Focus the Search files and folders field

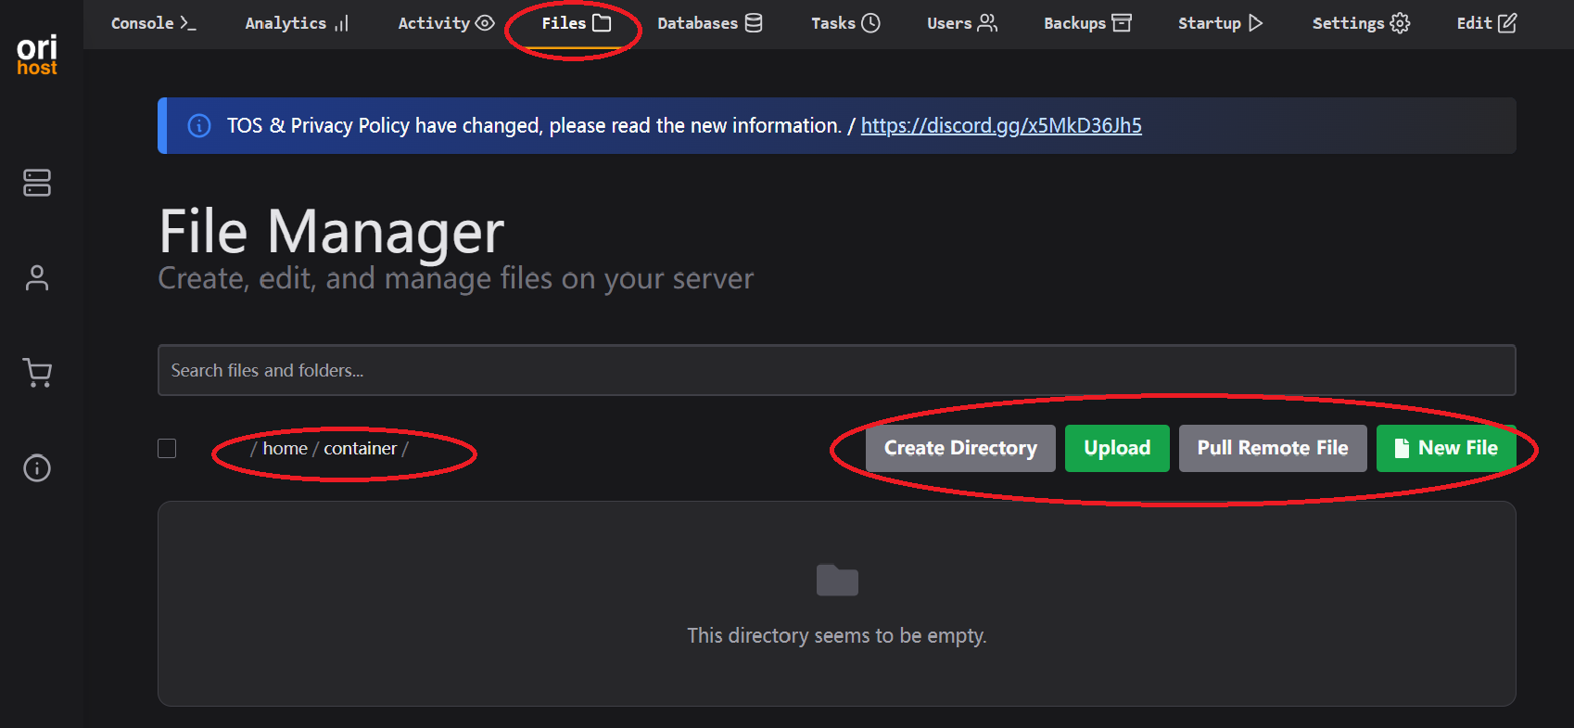[836, 370]
